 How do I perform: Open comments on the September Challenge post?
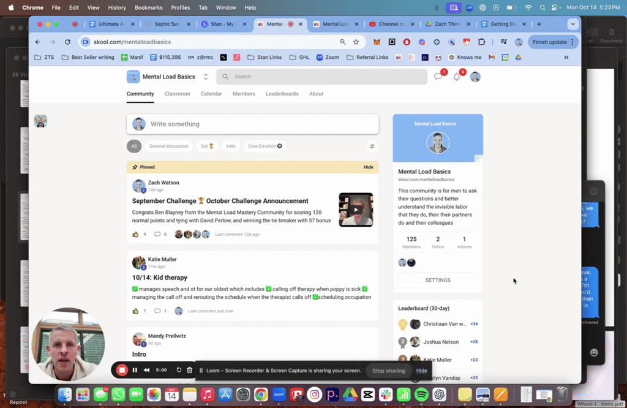(x=157, y=234)
